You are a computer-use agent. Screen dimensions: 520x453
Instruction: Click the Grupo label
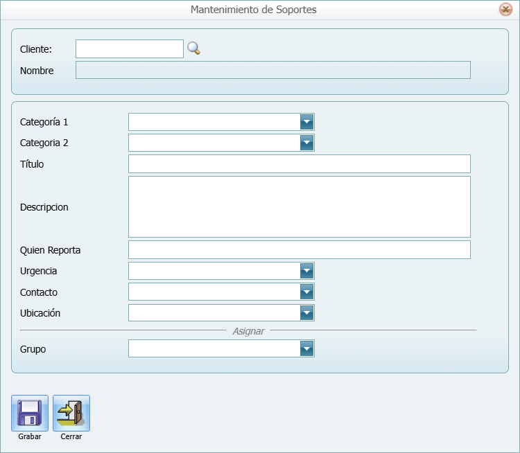coord(33,349)
